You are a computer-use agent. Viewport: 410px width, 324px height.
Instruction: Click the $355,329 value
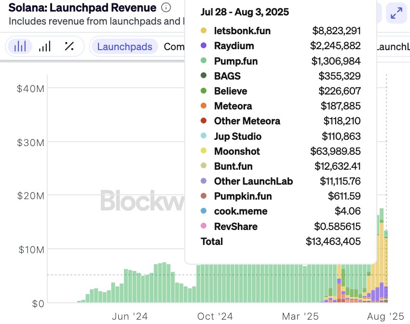click(340, 76)
